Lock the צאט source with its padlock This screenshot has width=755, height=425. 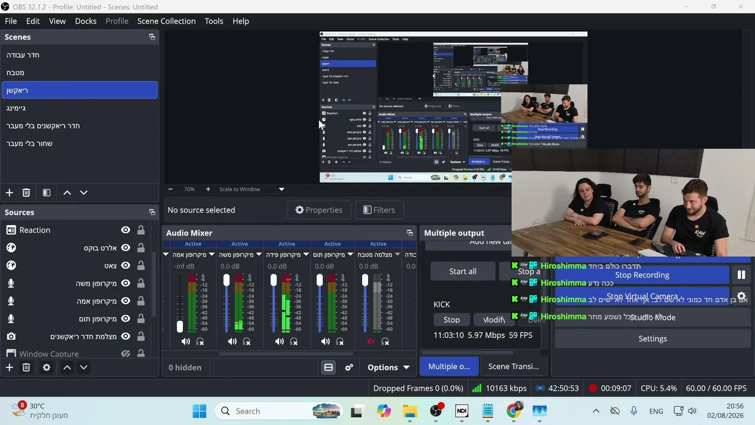pyautogui.click(x=141, y=265)
